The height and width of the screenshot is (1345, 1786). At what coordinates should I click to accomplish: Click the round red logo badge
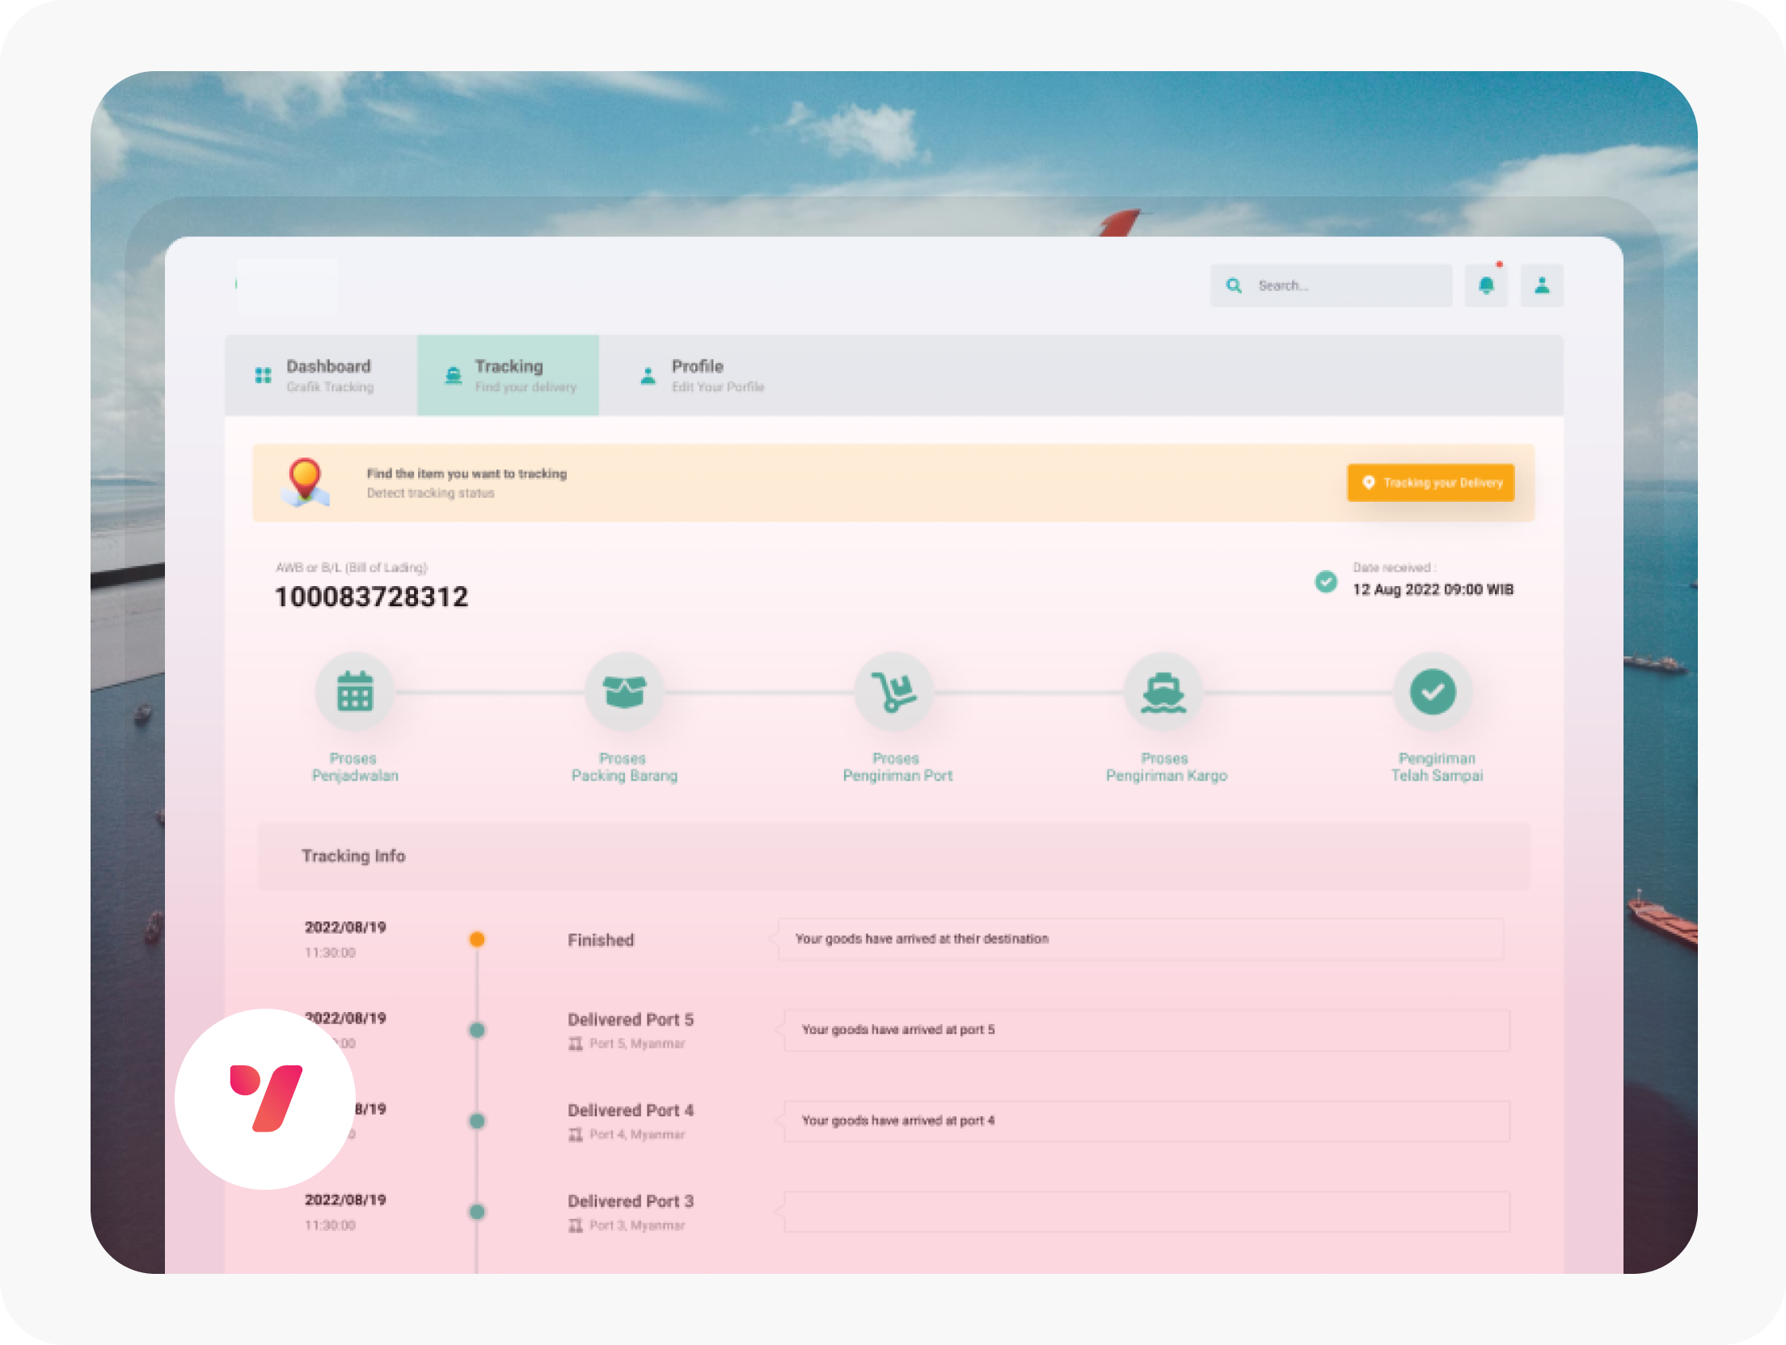tap(265, 1098)
